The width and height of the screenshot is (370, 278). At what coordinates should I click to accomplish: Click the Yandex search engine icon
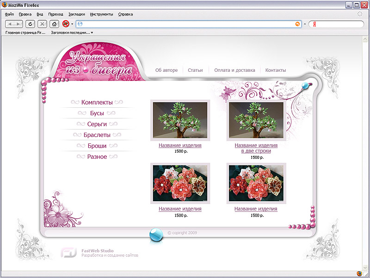pos(314,24)
